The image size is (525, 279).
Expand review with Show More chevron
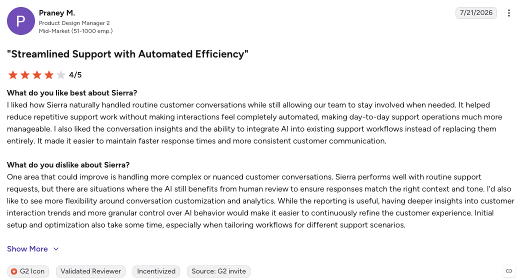(56, 249)
